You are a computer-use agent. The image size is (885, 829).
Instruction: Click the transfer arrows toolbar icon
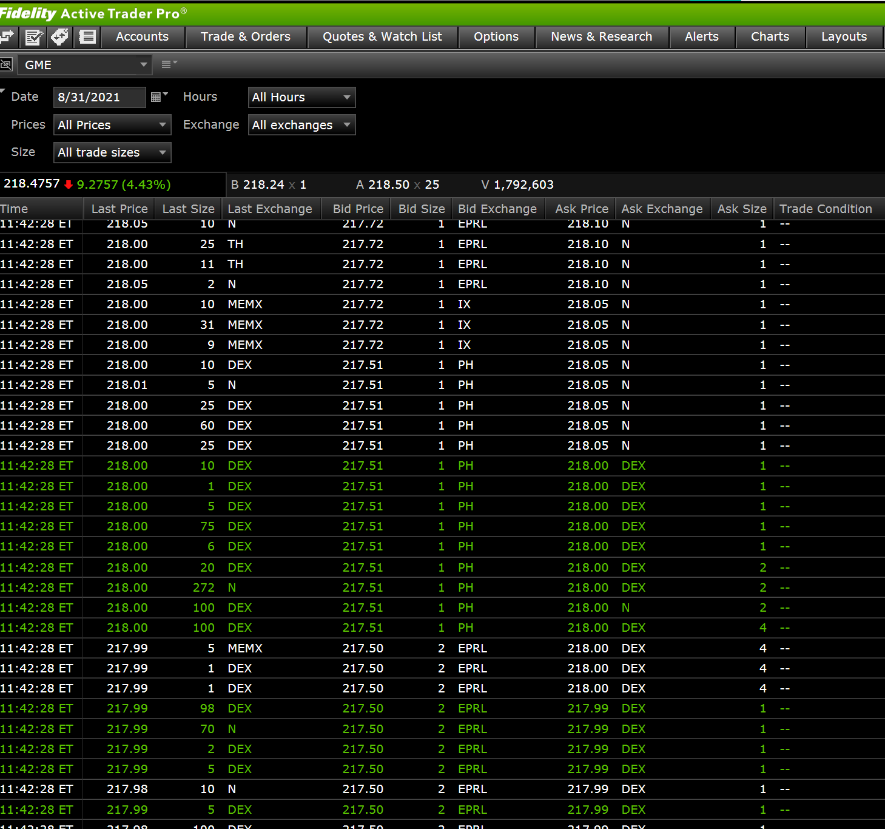click(7, 37)
